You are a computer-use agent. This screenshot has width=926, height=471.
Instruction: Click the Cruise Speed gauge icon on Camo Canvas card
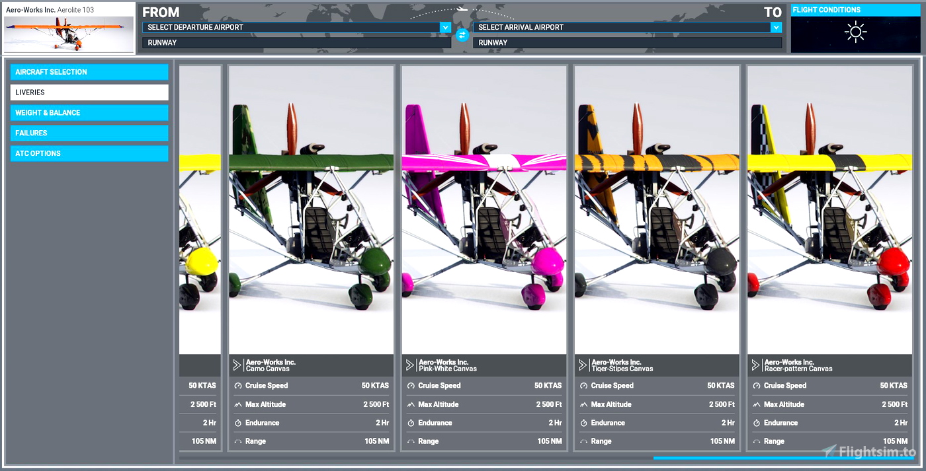(237, 386)
